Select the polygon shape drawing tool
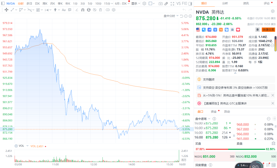Viewport: 277px width, 168px height. pos(21,10)
